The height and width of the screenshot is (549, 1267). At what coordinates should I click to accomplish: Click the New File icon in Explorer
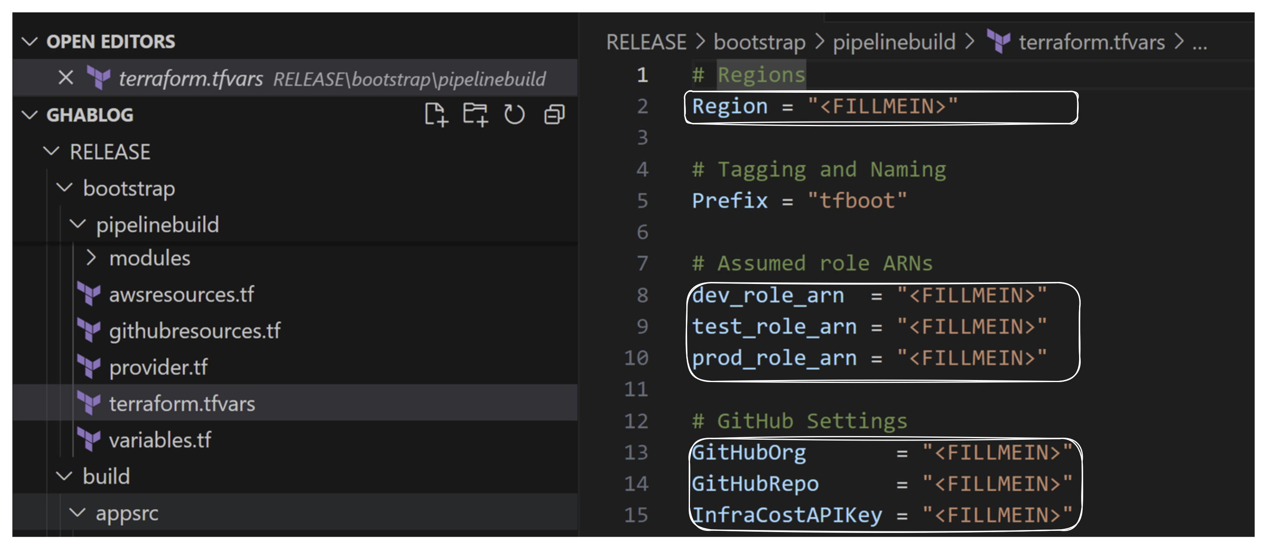(x=437, y=114)
